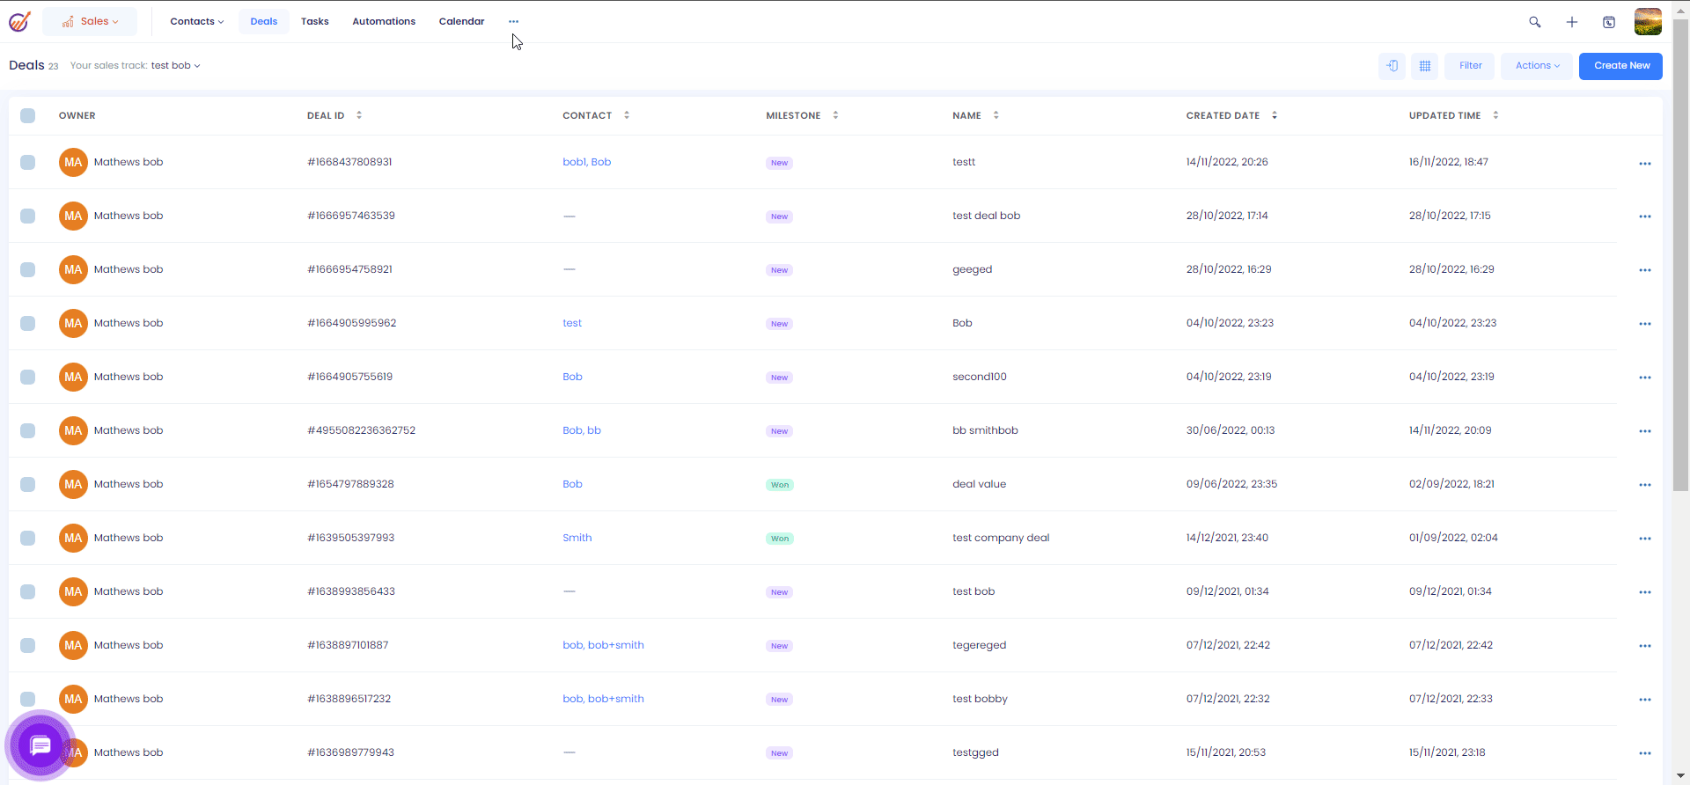1690x785 pixels.
Task: Open contact link 'test'
Action: [572, 323]
